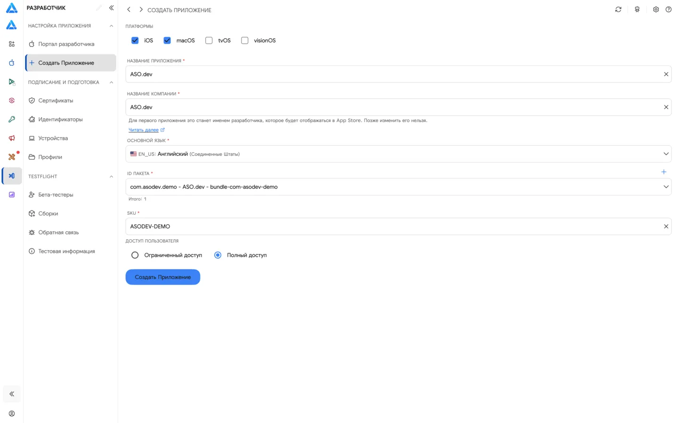Open Сертификаты menu item
This screenshot has height=423, width=678.
pyautogui.click(x=71, y=100)
